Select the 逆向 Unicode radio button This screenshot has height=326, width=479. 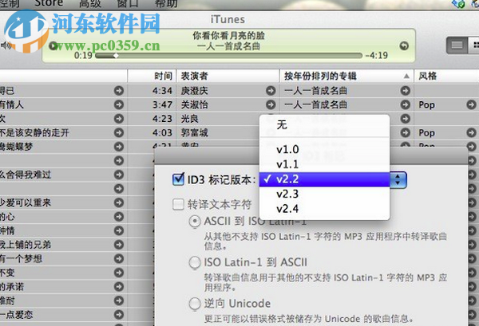coord(195,304)
